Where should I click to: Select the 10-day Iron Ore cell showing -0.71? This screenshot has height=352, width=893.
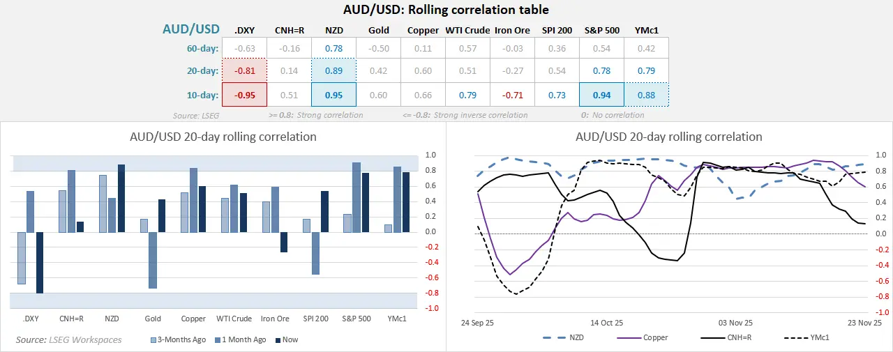point(512,95)
